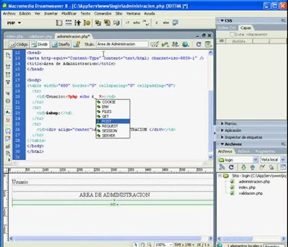The height and width of the screenshot is (247, 288).
Task: Switch to the Archivos tab
Action: [225, 151]
